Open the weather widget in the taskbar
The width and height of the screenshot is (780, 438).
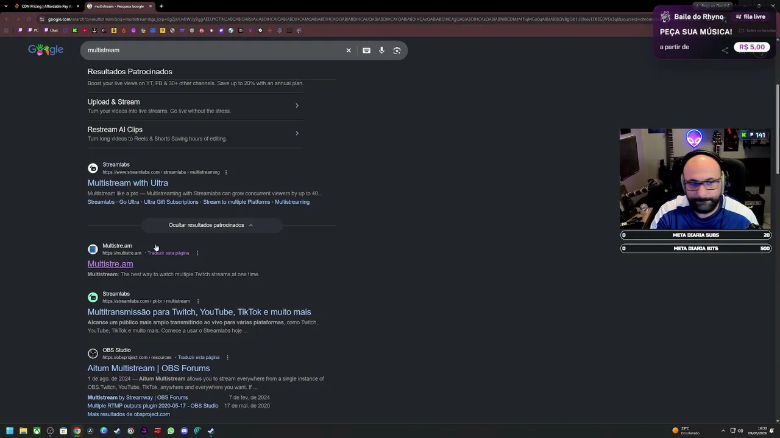(x=686, y=431)
